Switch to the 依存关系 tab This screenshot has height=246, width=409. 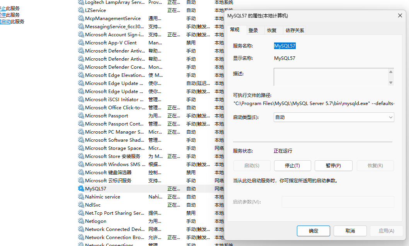point(295,31)
